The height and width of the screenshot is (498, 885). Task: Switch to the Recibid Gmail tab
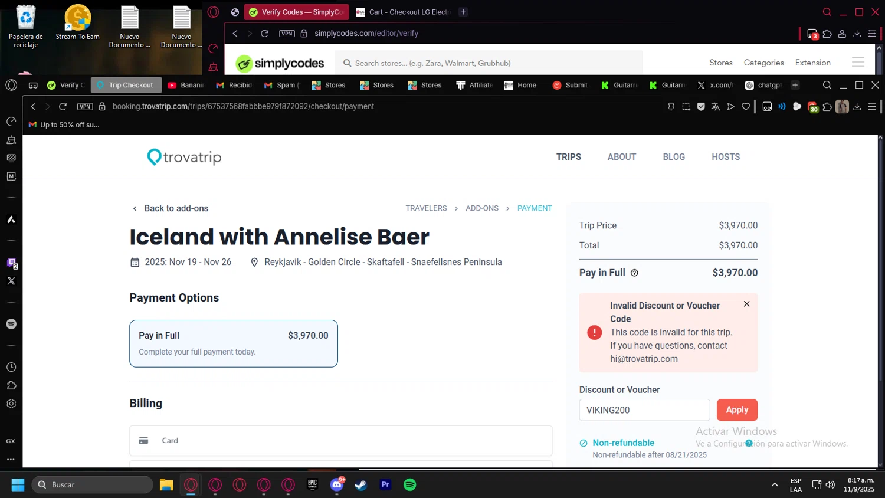click(234, 85)
